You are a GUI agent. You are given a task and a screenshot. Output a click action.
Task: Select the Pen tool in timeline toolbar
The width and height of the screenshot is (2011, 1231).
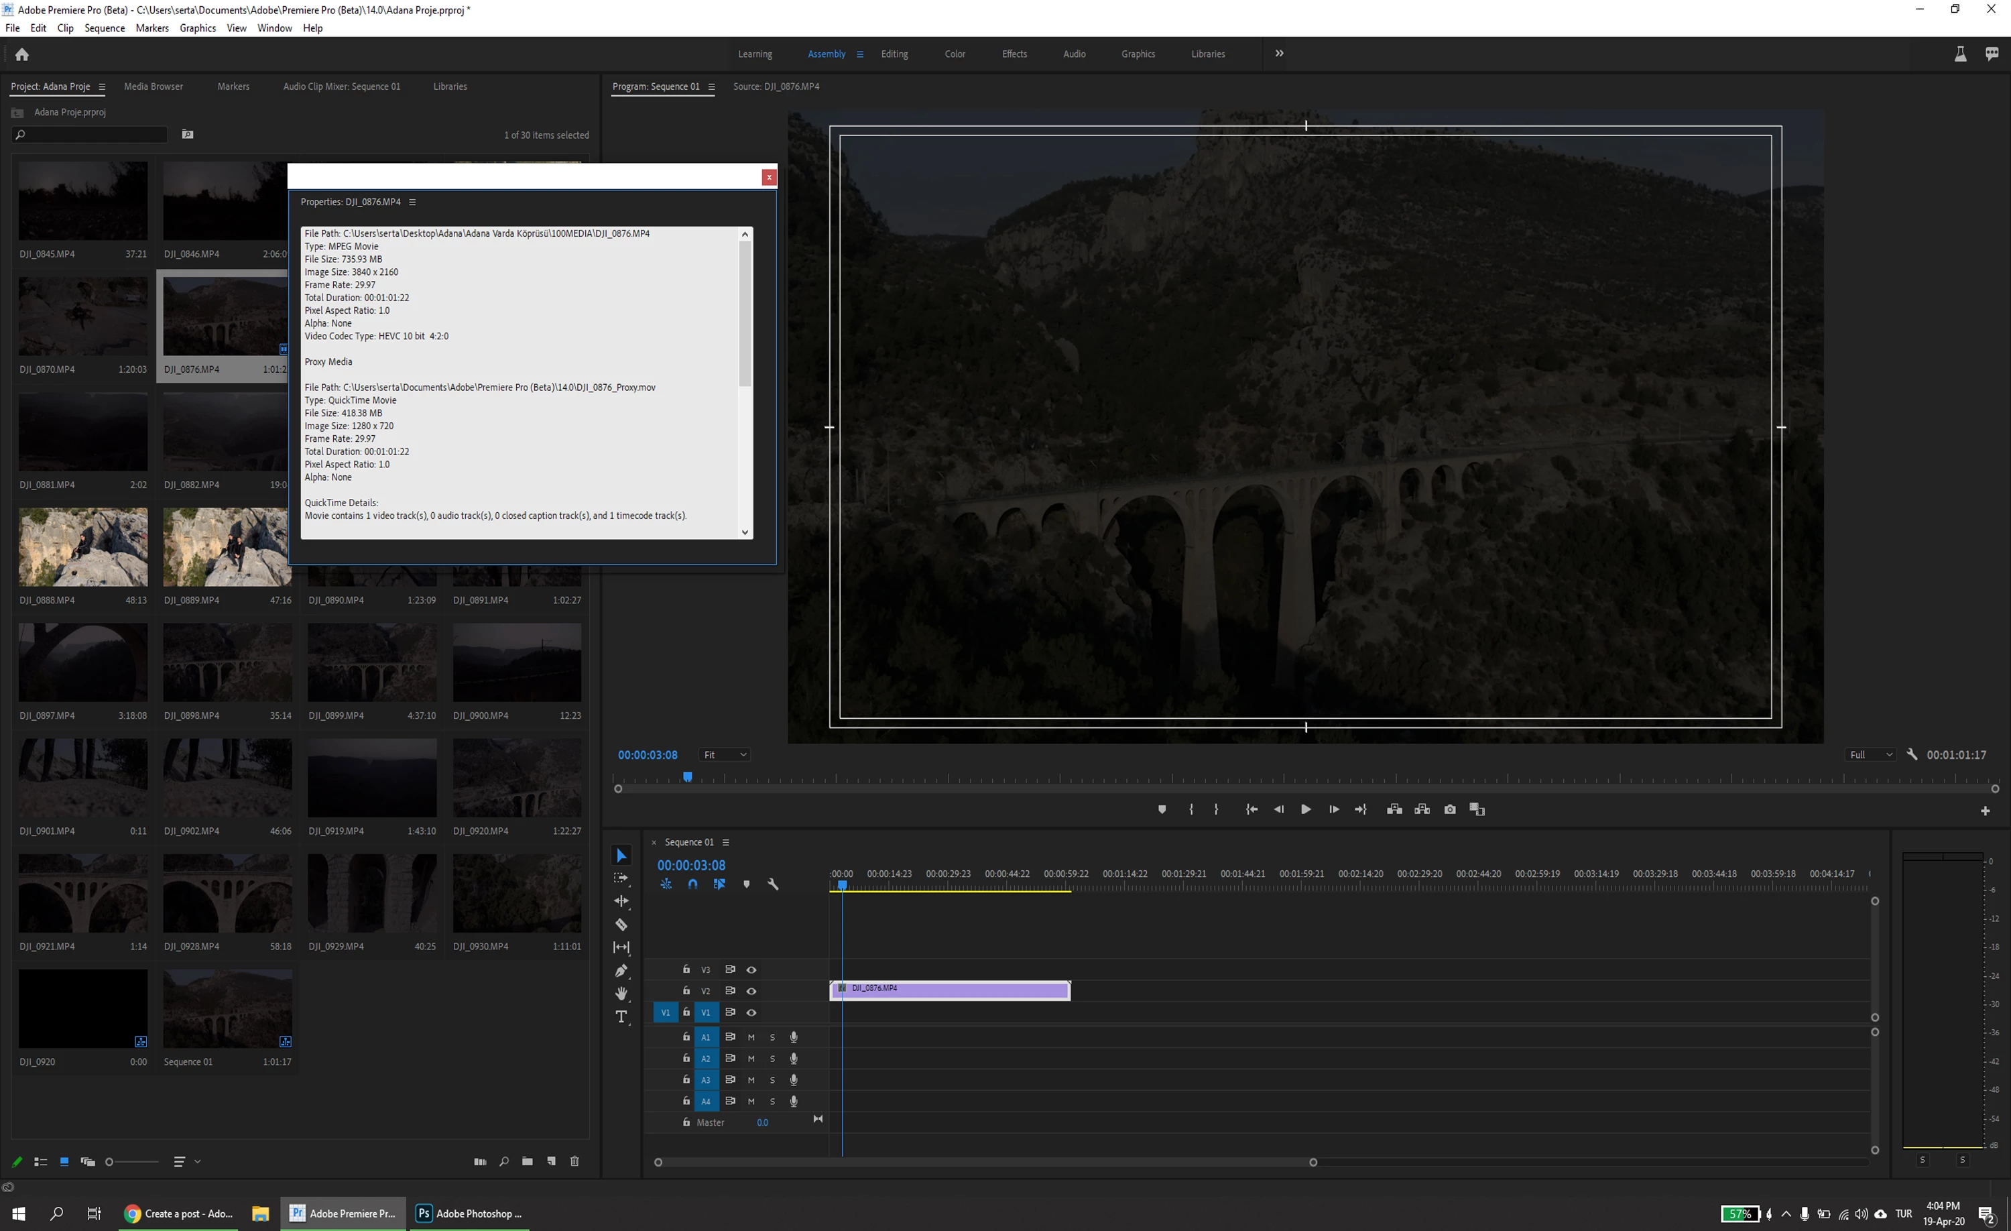(621, 971)
